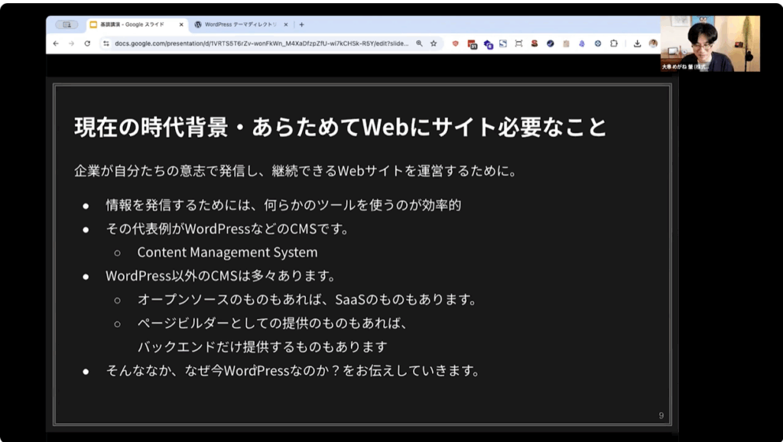
Task: Click the clipboard extension icon
Action: coord(566,44)
